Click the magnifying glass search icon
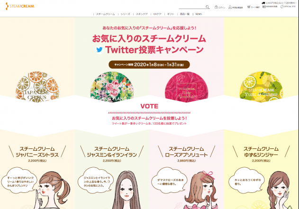The width and height of the screenshot is (299, 209). pos(208,7)
